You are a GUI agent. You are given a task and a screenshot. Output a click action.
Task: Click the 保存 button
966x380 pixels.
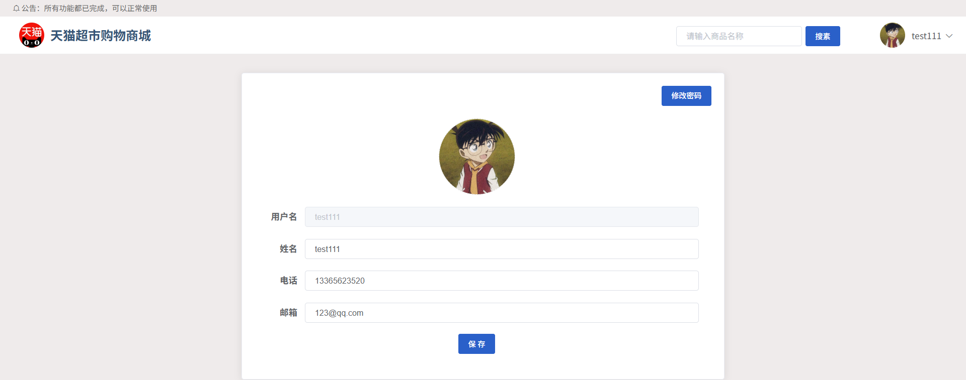coord(476,344)
